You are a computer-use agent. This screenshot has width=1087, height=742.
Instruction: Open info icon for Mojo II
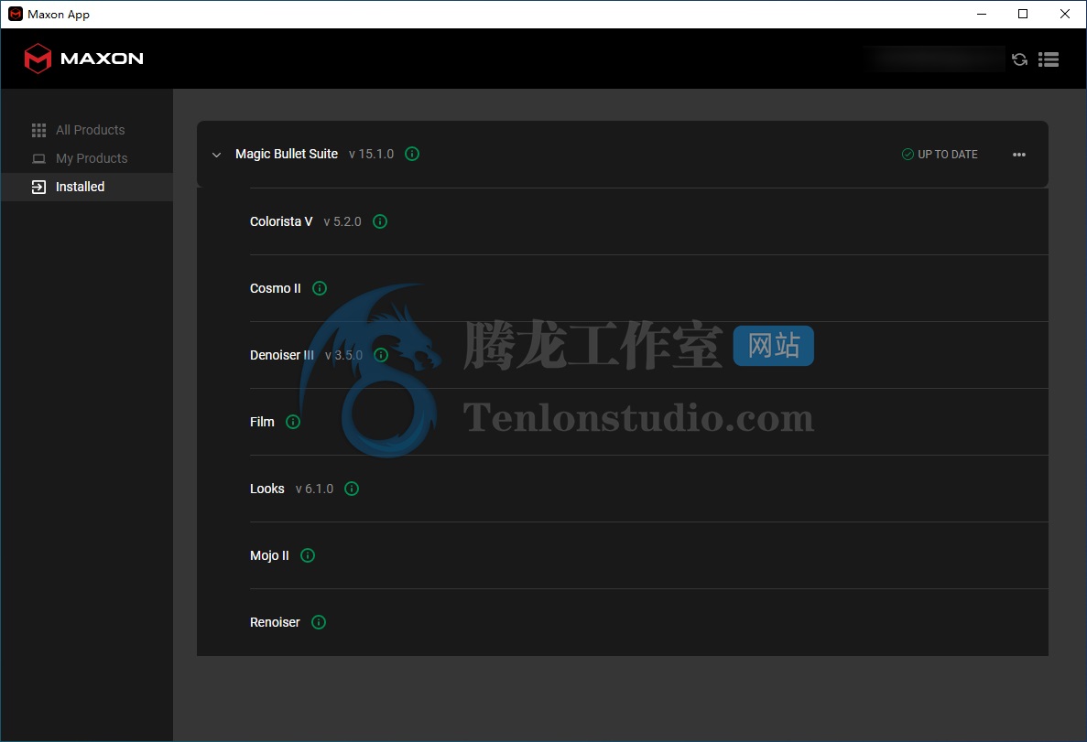tap(308, 555)
